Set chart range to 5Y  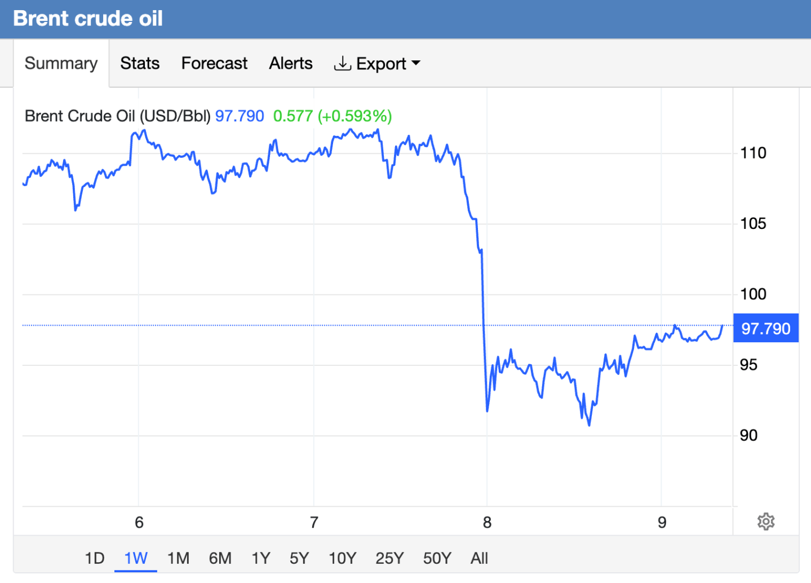299,558
